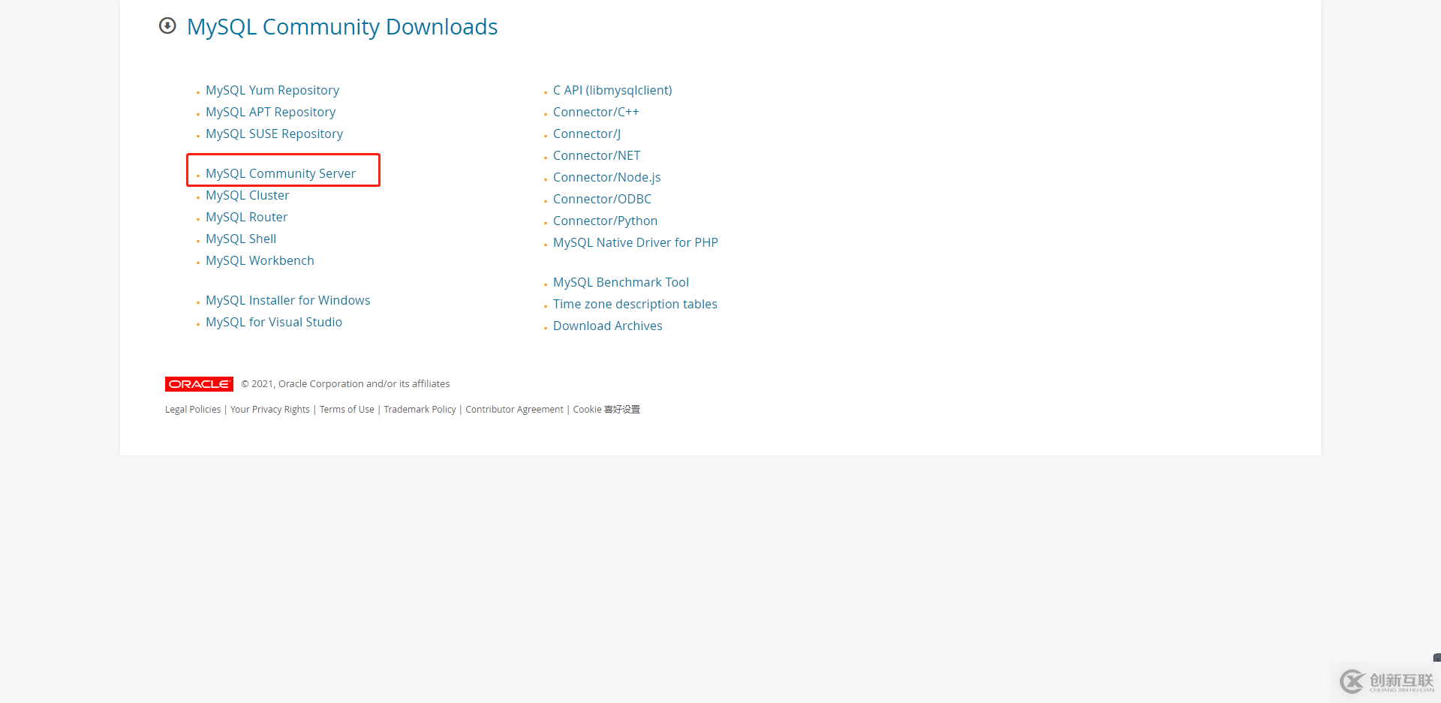The image size is (1441, 703).
Task: Open Time zone description tables
Action: 635,304
